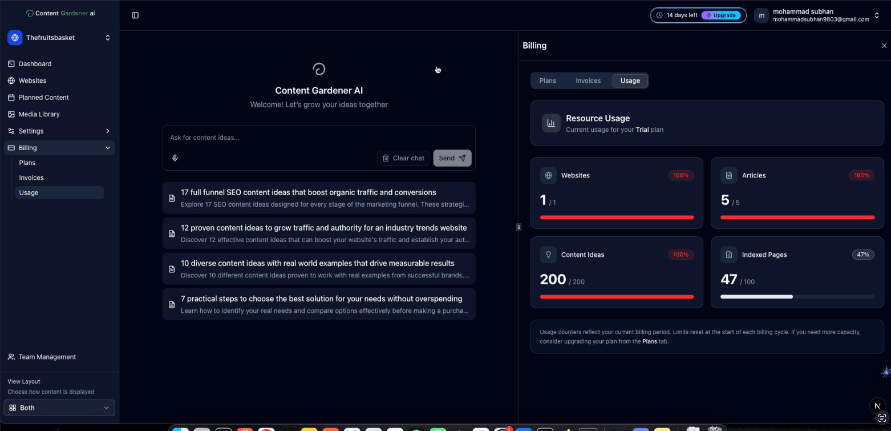Open the mohammad subhan account menu
The height and width of the screenshot is (431, 891).
(x=818, y=15)
